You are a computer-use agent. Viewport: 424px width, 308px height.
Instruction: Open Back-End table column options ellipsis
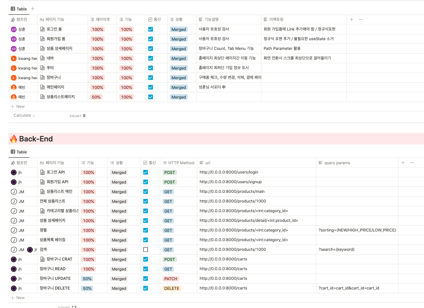click(x=412, y=163)
